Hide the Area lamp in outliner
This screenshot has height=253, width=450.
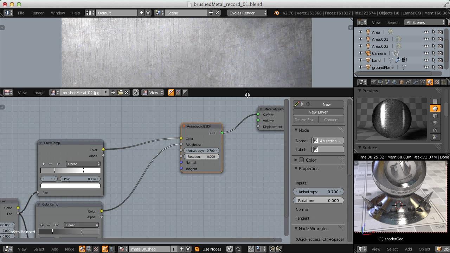coord(426,32)
